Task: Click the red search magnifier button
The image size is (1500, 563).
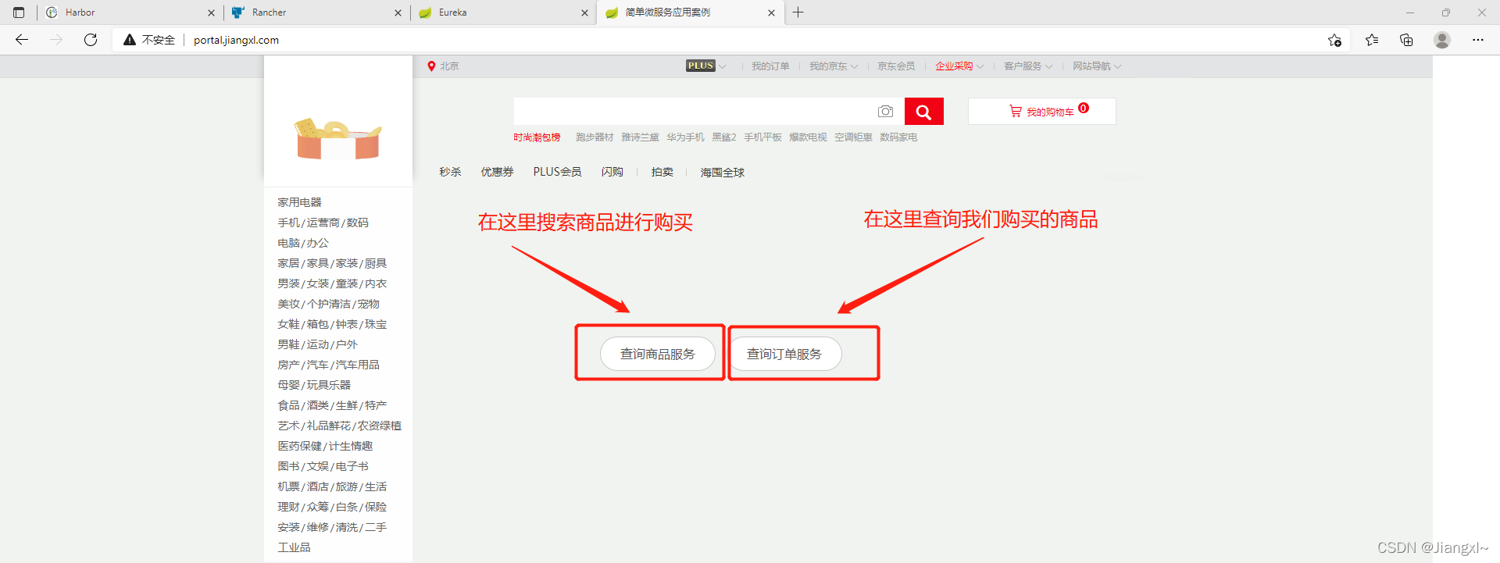Action: [x=923, y=112]
